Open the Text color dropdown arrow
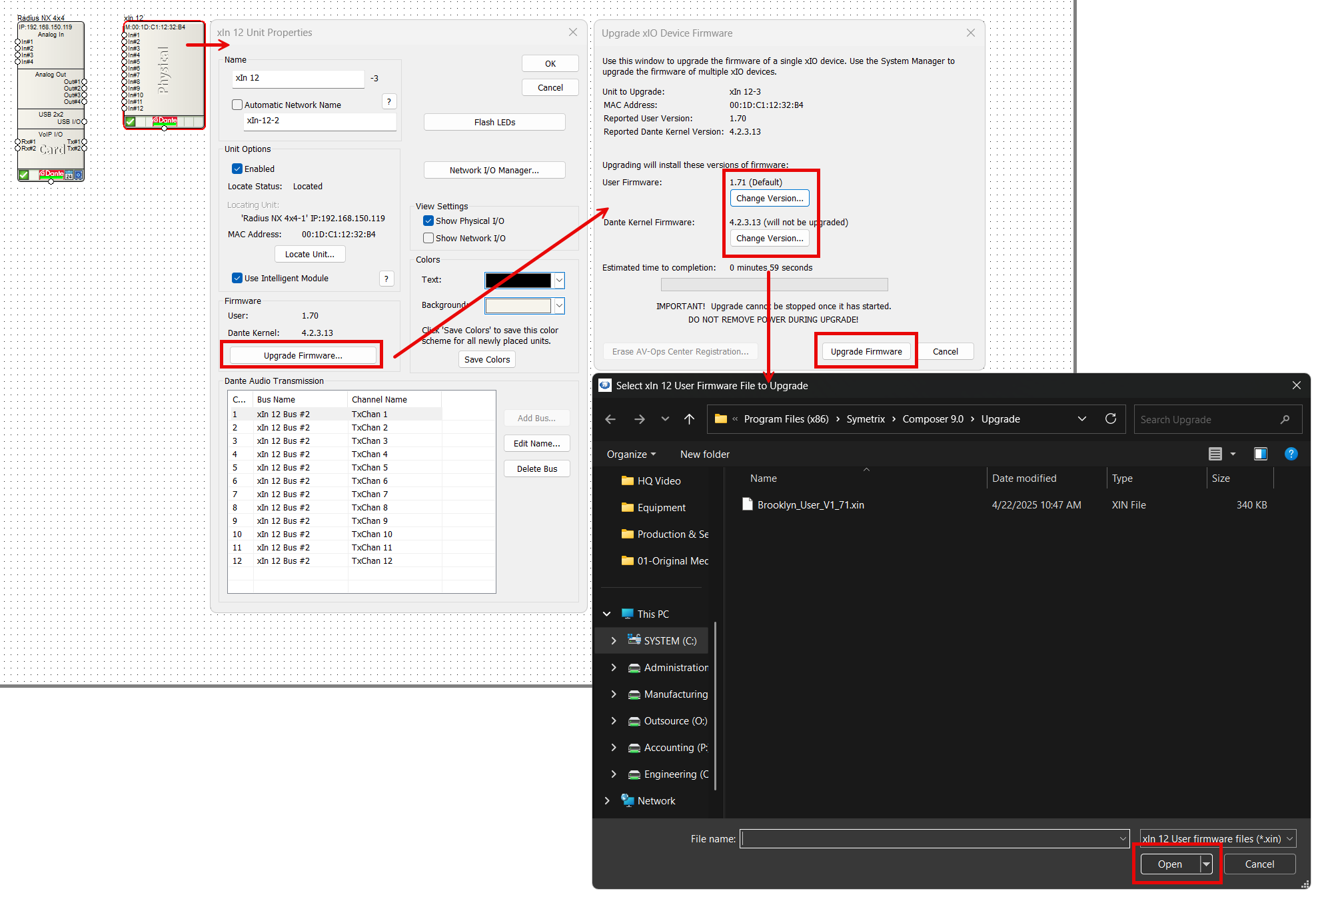The width and height of the screenshot is (1328, 907). point(559,281)
